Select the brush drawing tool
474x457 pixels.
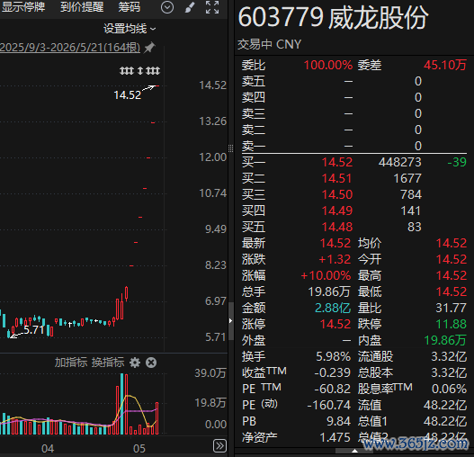click(x=190, y=7)
